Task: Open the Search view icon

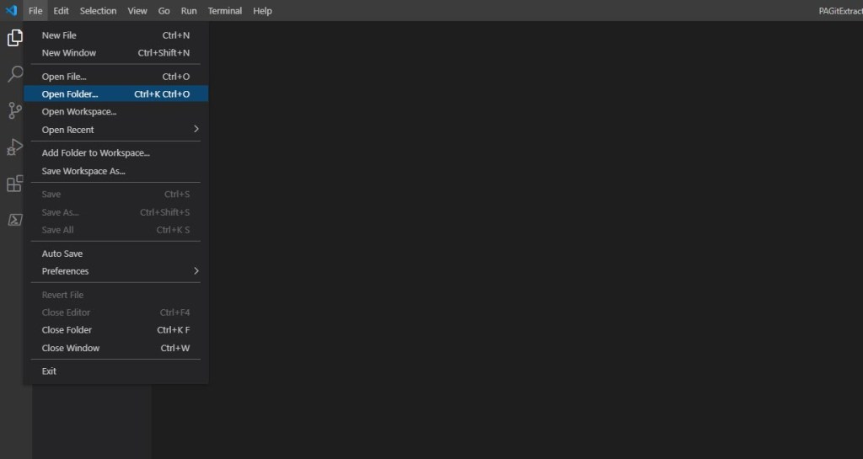Action: 15,74
